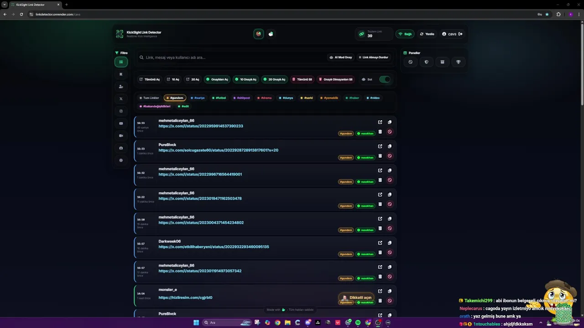584x328 pixels.
Task: Delete the 2023011914973057342 link entry
Action: 380,277
